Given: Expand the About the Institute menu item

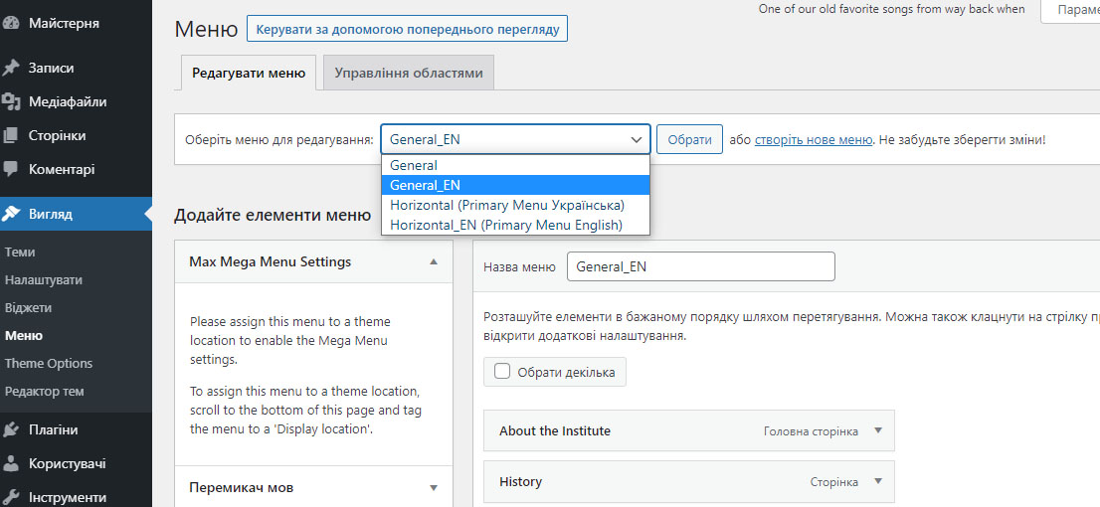Looking at the screenshot, I should 878,430.
